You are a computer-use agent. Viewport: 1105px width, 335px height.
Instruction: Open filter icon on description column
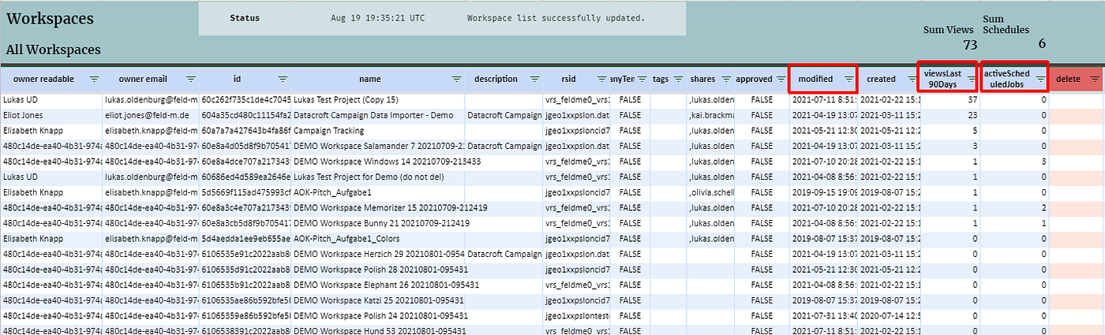534,79
